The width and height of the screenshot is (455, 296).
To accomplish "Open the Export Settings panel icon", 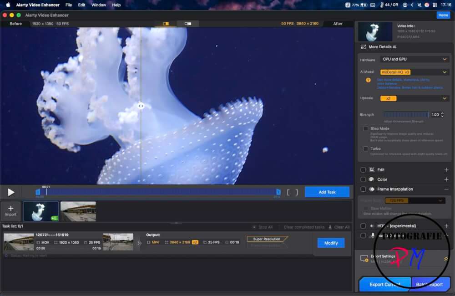I will coord(364,258).
